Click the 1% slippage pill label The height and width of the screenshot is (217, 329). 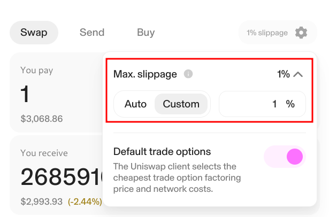[x=267, y=33]
